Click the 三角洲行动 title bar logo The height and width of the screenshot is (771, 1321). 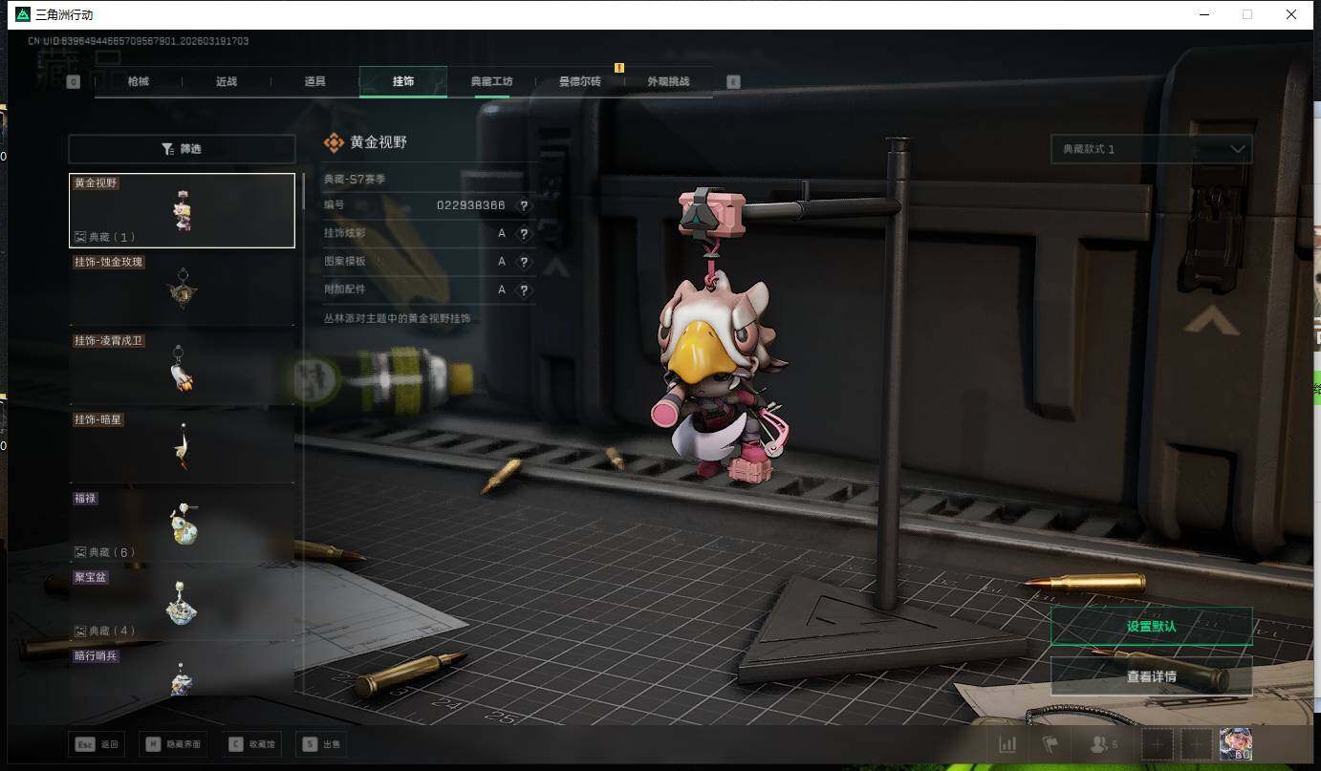pos(23,14)
